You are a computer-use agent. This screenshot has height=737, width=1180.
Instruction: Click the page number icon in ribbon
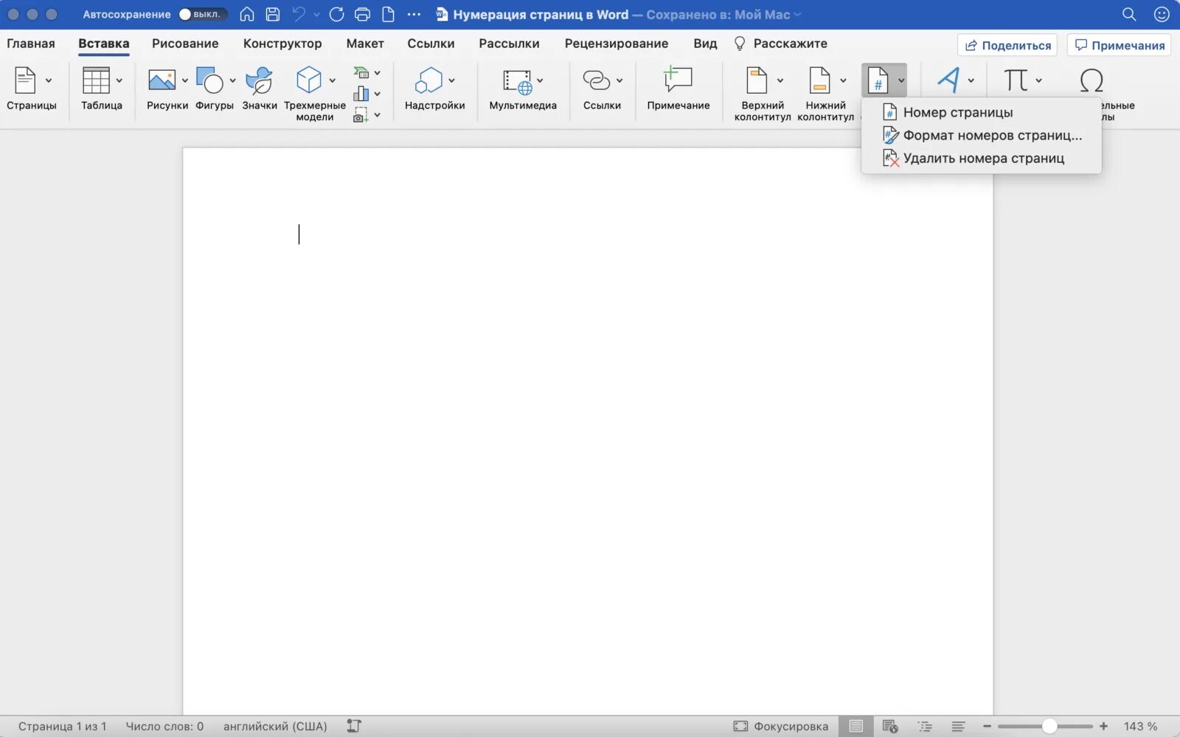pos(878,80)
